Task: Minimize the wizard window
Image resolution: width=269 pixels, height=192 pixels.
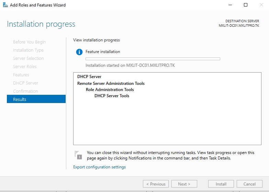Action: [x=229, y=5]
